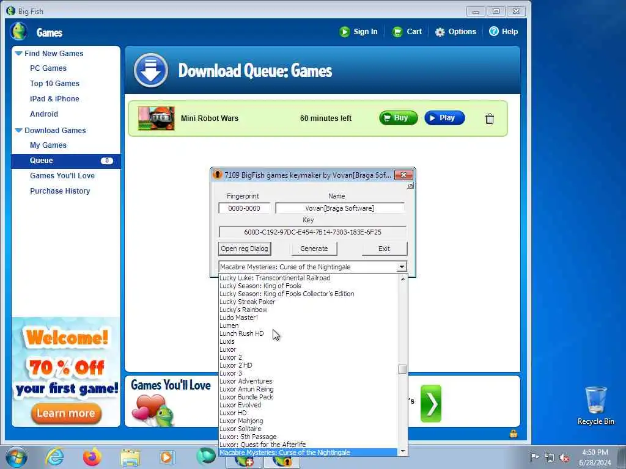
Task: Select Luxis from list
Action: [x=308, y=341]
